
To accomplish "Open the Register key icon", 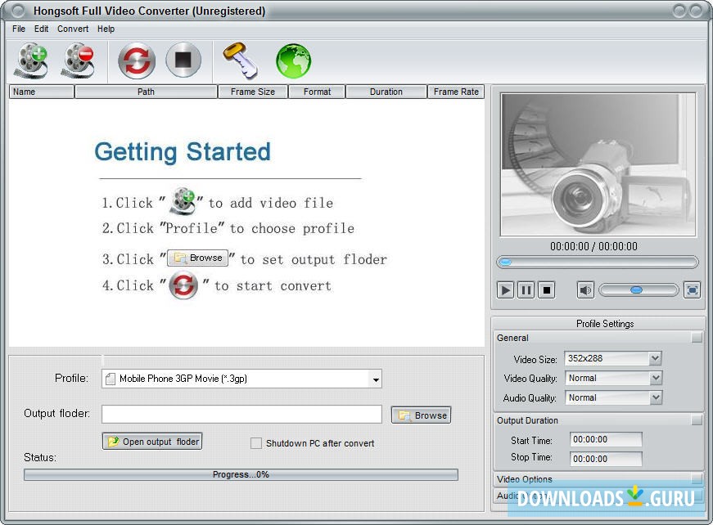I will click(239, 60).
